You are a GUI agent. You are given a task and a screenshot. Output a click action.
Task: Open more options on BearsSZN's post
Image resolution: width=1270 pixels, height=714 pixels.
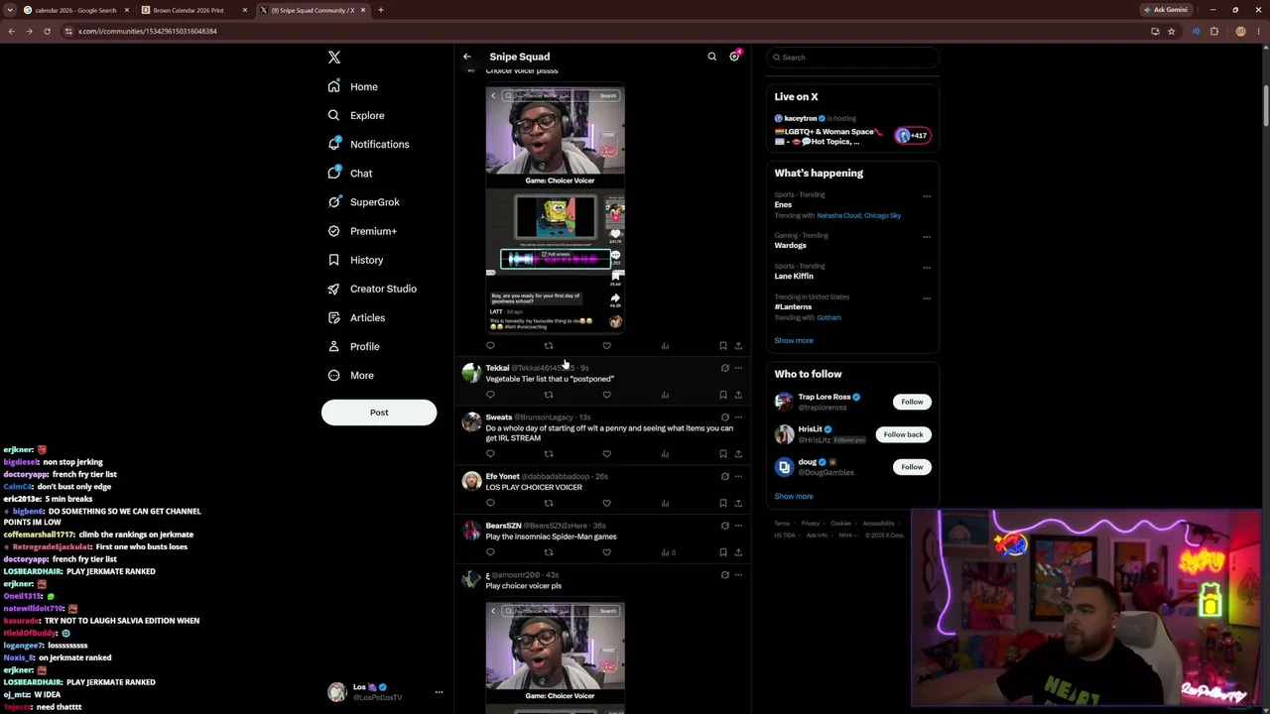point(738,526)
